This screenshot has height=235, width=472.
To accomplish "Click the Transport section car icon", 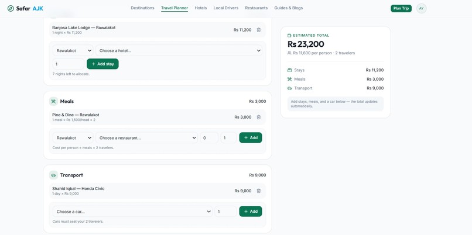I will (53, 175).
